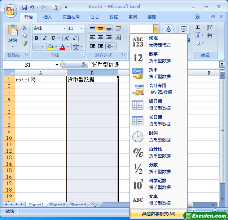The image size is (228, 220).
Task: Increase font size with large A
Action: click(x=66, y=38)
